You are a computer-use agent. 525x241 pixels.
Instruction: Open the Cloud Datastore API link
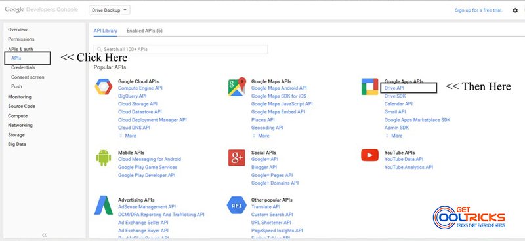[140, 111]
